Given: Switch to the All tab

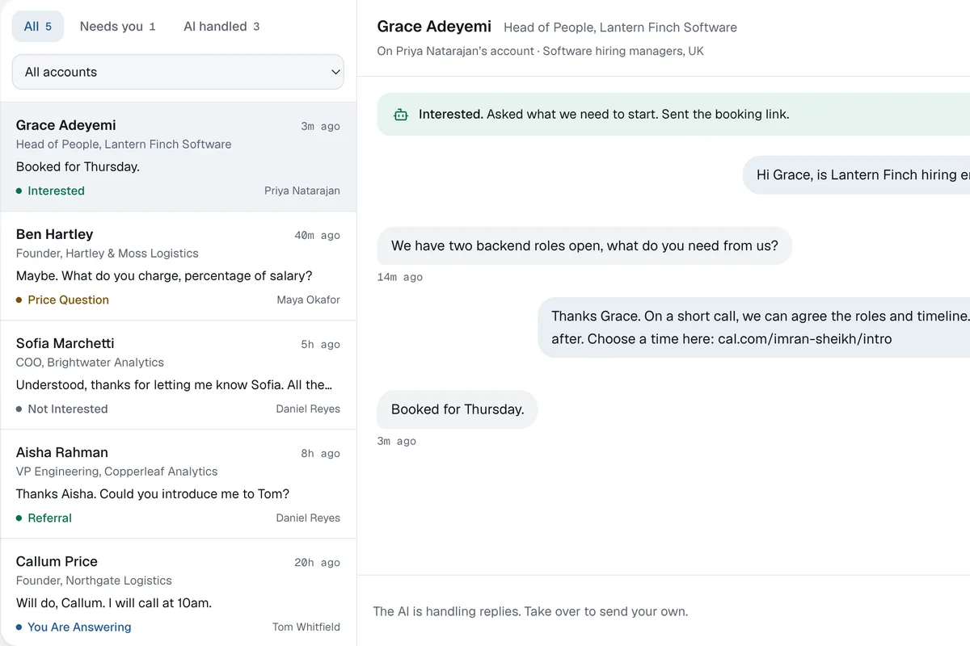Looking at the screenshot, I should point(38,27).
